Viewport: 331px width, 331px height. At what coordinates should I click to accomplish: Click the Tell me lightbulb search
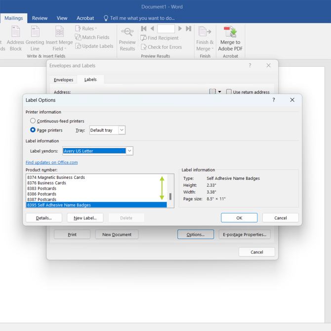(x=139, y=18)
